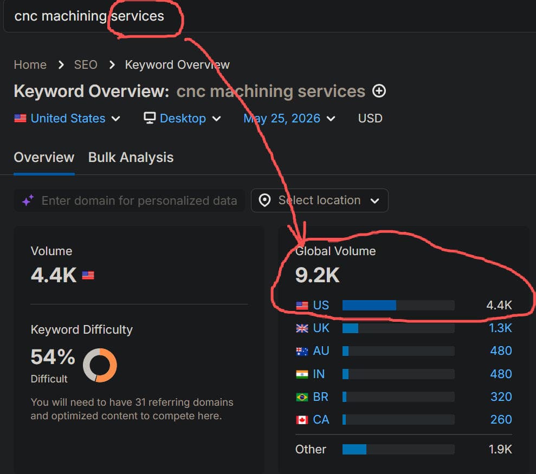Screen dimensions: 536x474
Task: Open the US country link in Global Volume
Action: click(321, 305)
